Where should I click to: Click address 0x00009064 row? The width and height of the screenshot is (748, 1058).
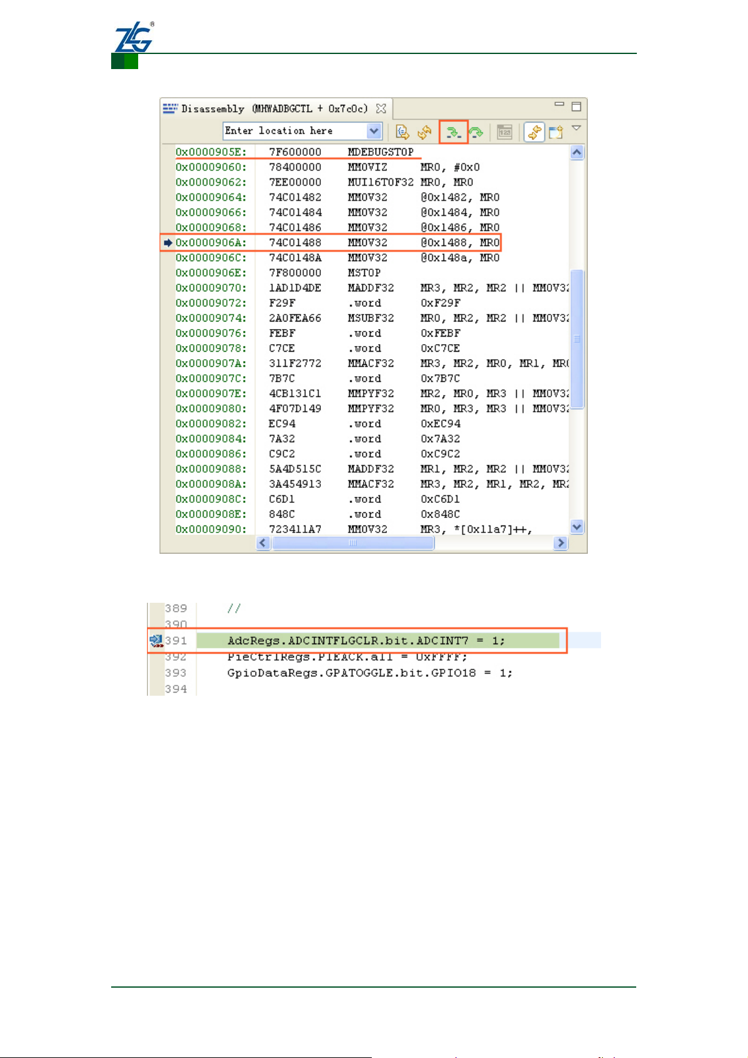[337, 197]
